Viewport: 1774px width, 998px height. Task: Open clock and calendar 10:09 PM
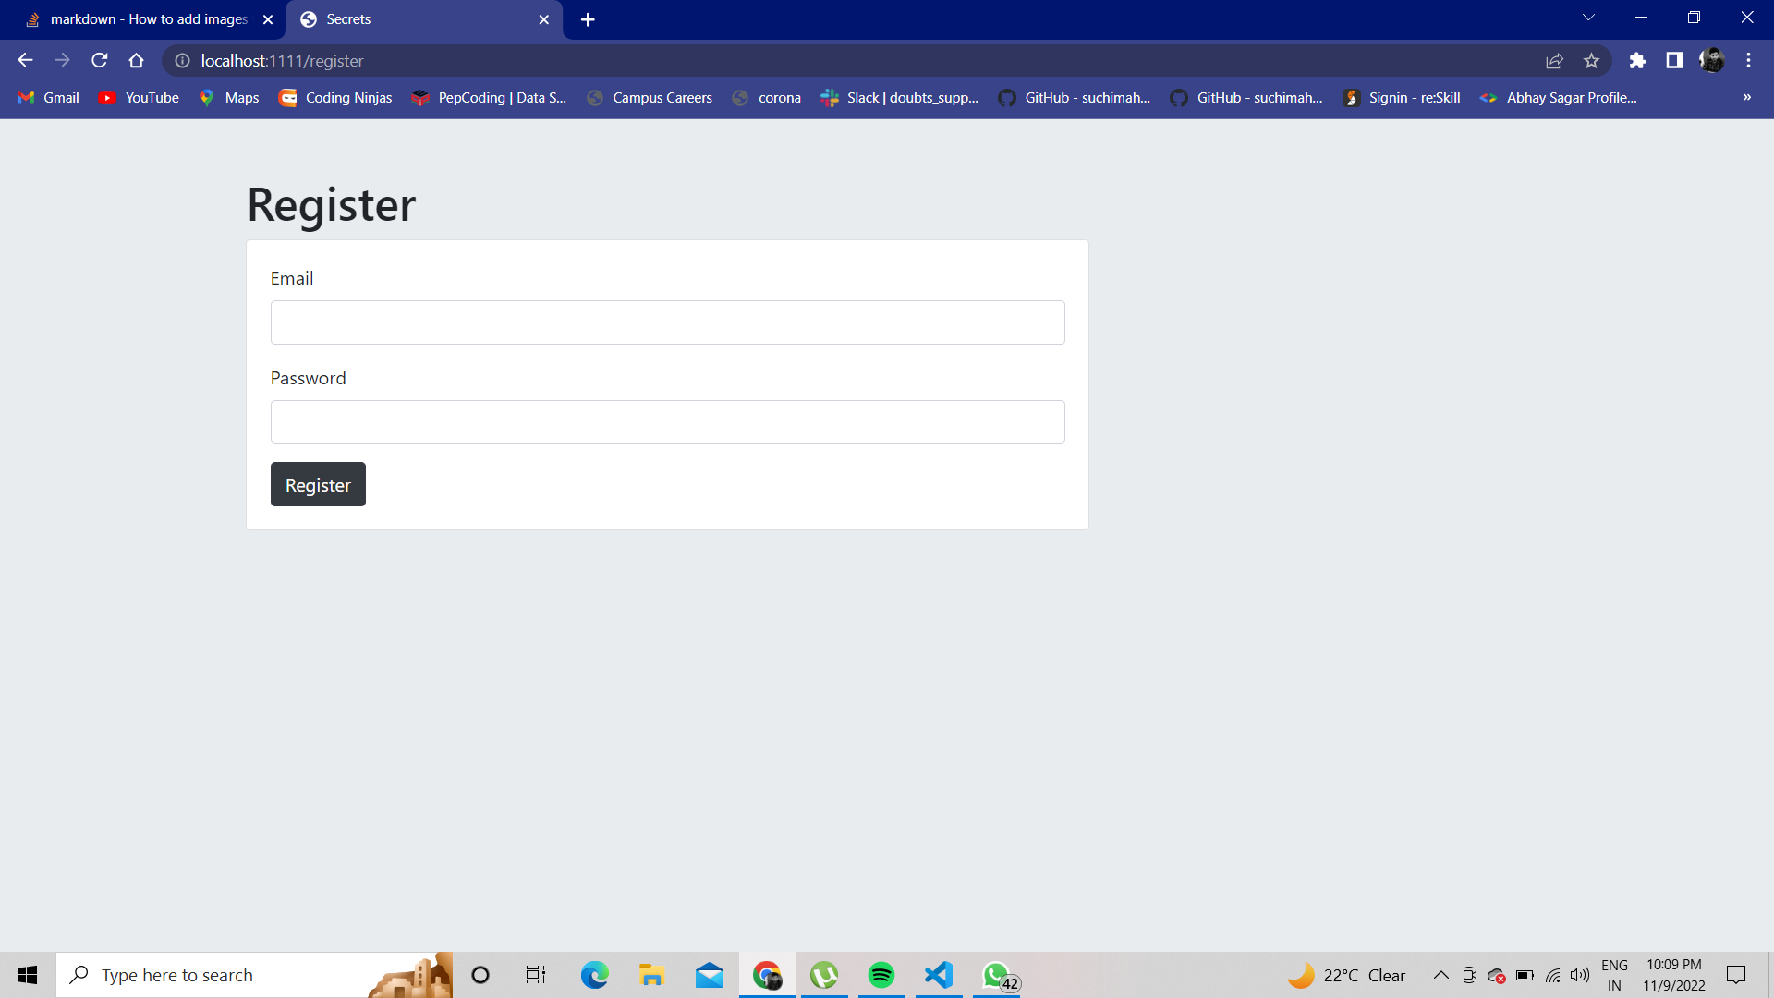coord(1674,975)
